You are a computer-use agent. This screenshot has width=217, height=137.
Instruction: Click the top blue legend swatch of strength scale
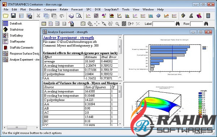pos(200,93)
